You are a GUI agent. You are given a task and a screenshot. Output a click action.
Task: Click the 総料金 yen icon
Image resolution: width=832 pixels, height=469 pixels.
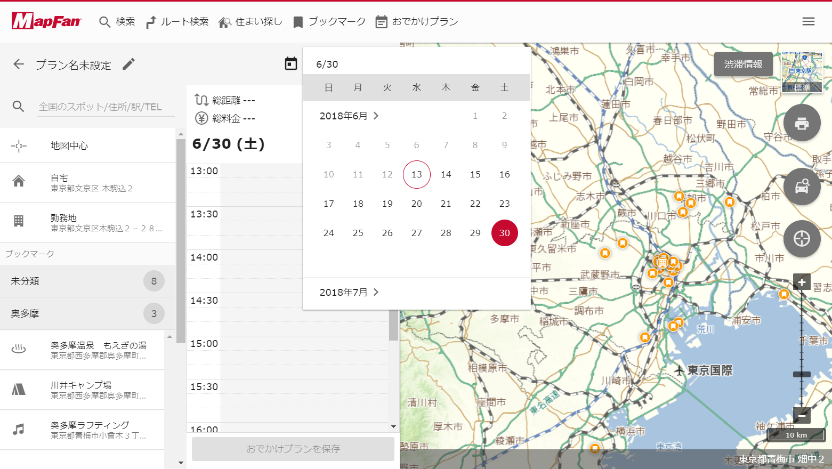click(201, 118)
